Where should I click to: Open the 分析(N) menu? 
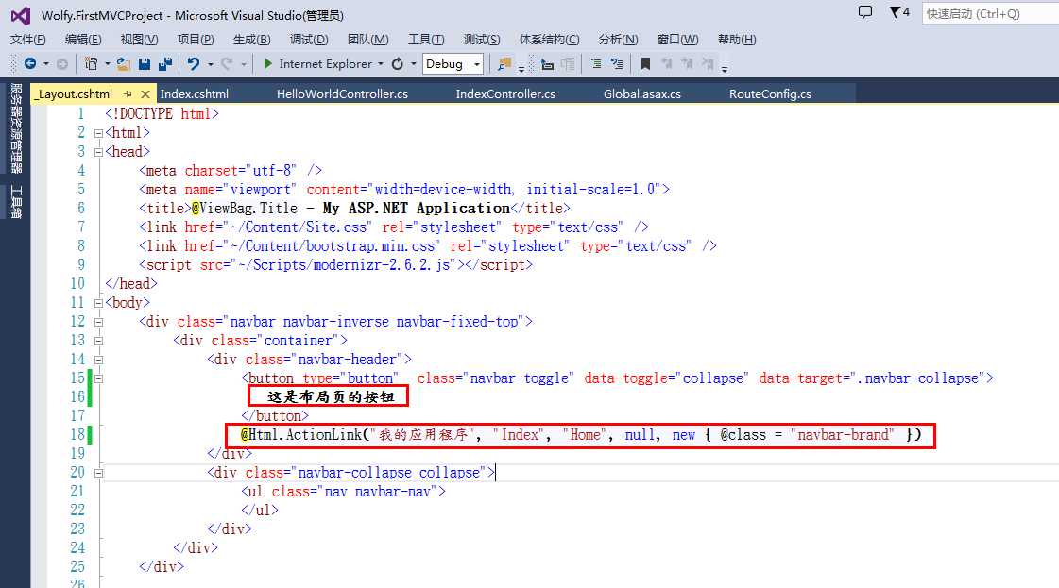[x=618, y=39]
